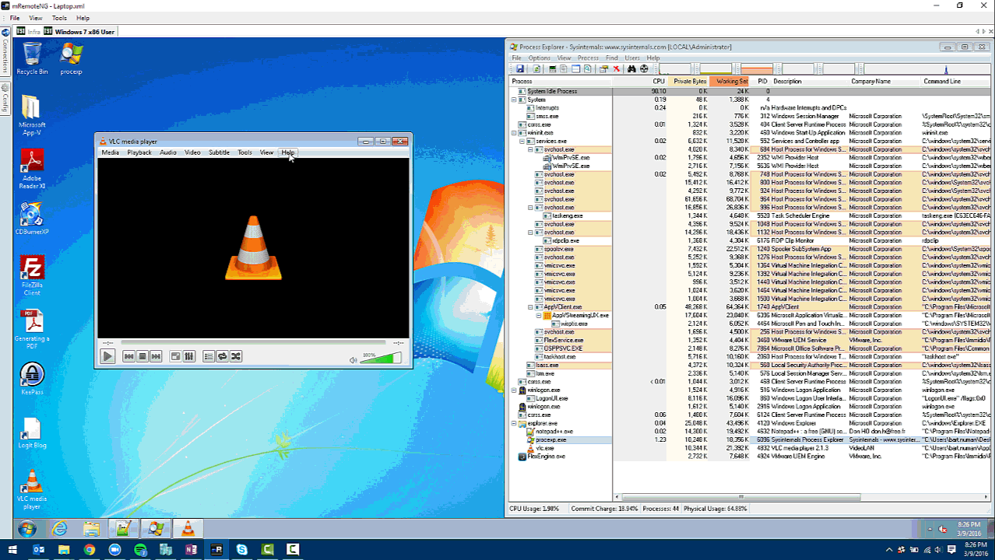This screenshot has height=560, width=995.
Task: Open Spotify from host taskbar
Action: pos(140,550)
